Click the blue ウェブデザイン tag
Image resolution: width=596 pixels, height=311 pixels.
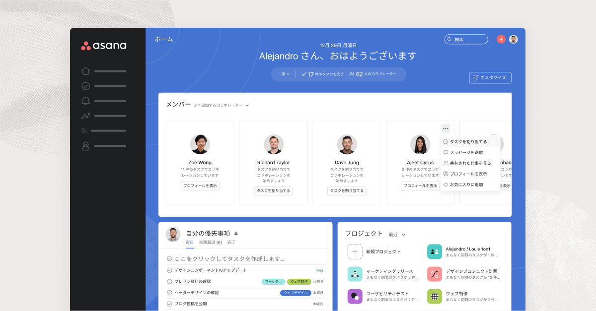[x=296, y=293]
